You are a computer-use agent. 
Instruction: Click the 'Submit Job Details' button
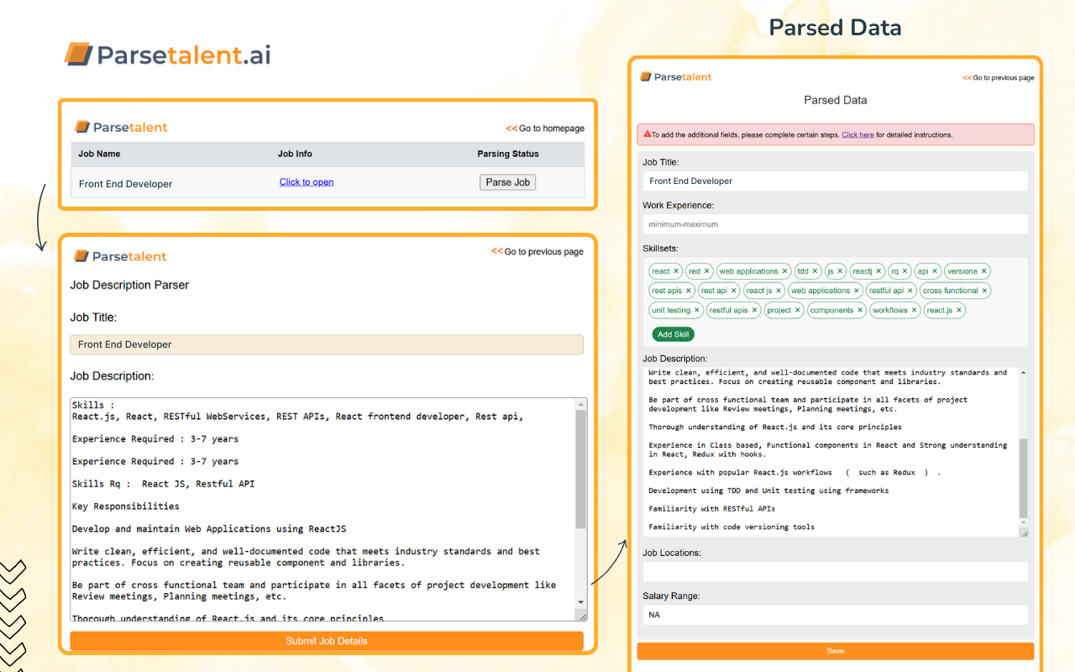coord(327,641)
